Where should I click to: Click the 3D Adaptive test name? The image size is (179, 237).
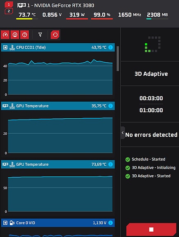[x=151, y=74]
